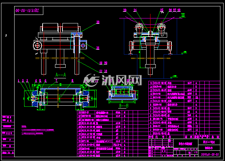This screenshot has width=225, height=161.
Task: Select part callout number 7
Action: tap(56, 81)
